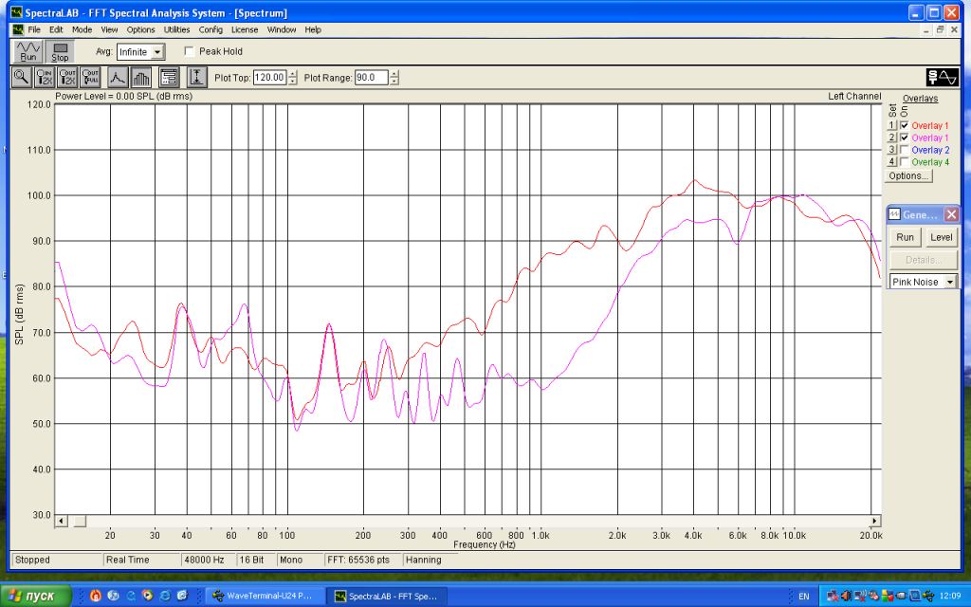Screen dimensions: 971x607
Task: Click the Zoom In 2X icon
Action: 45,78
